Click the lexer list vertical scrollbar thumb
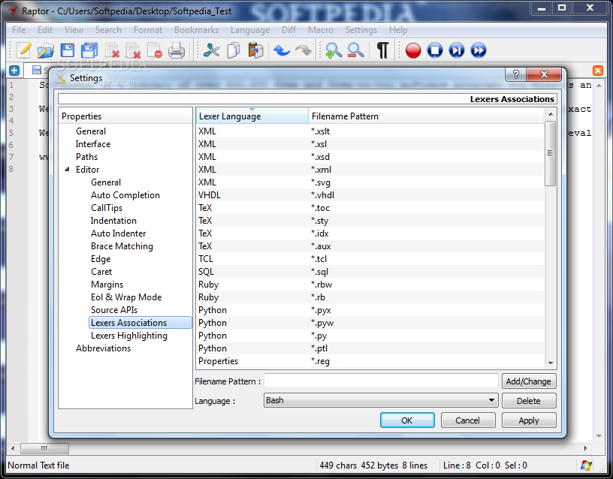Screen dimensions: 613x479 [550, 153]
